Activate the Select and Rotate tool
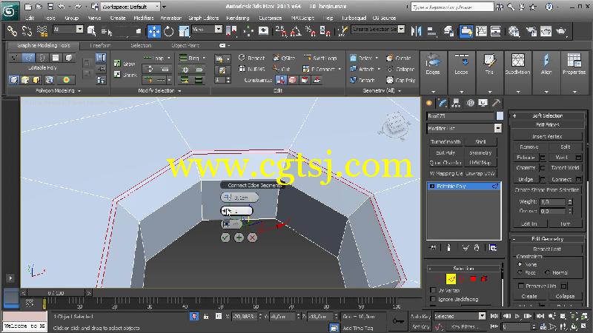This screenshot has height=333, width=593. click(x=169, y=31)
